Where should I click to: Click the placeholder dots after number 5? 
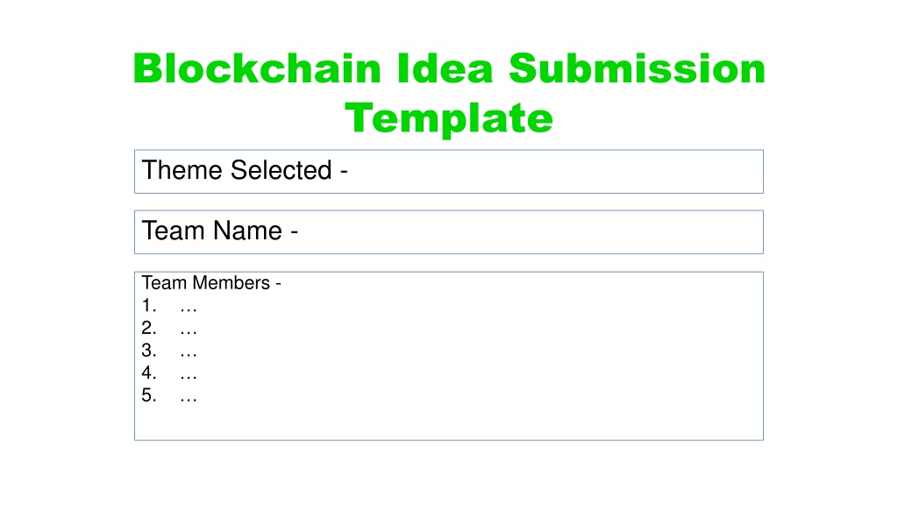coord(189,397)
